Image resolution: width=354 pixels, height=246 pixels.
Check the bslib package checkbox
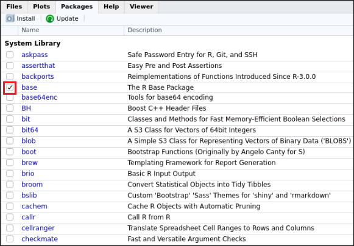click(x=10, y=196)
